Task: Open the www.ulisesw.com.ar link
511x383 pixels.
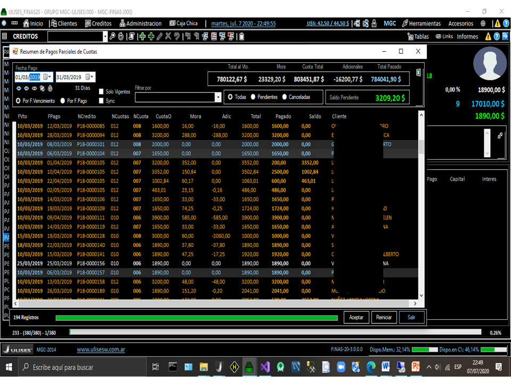Action: coord(101,349)
